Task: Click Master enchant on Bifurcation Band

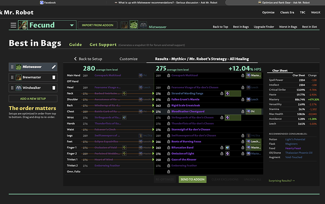Action: pyautogui.click(x=253, y=148)
